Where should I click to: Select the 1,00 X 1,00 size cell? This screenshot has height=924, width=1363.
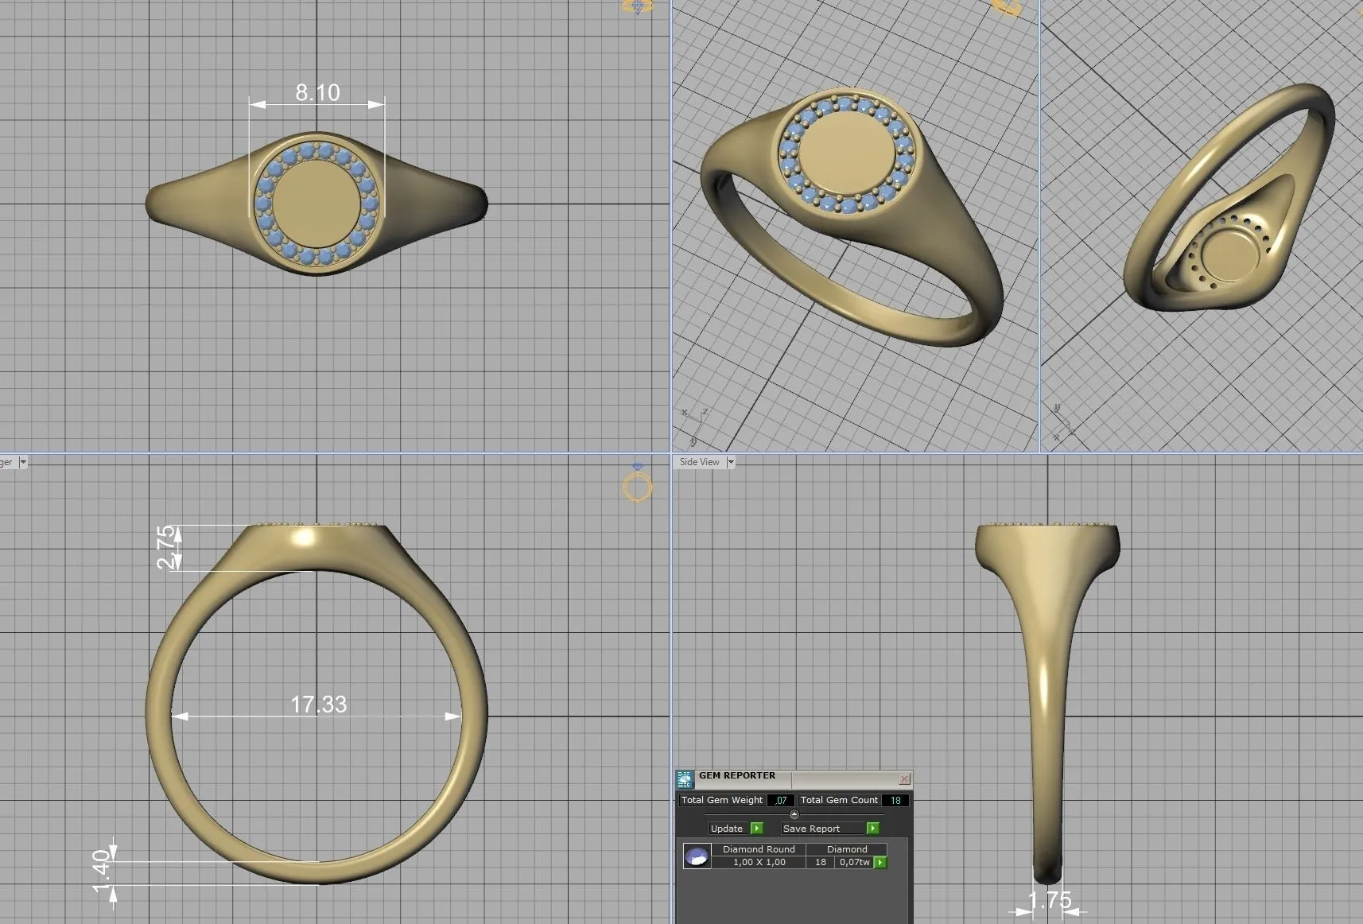(759, 862)
